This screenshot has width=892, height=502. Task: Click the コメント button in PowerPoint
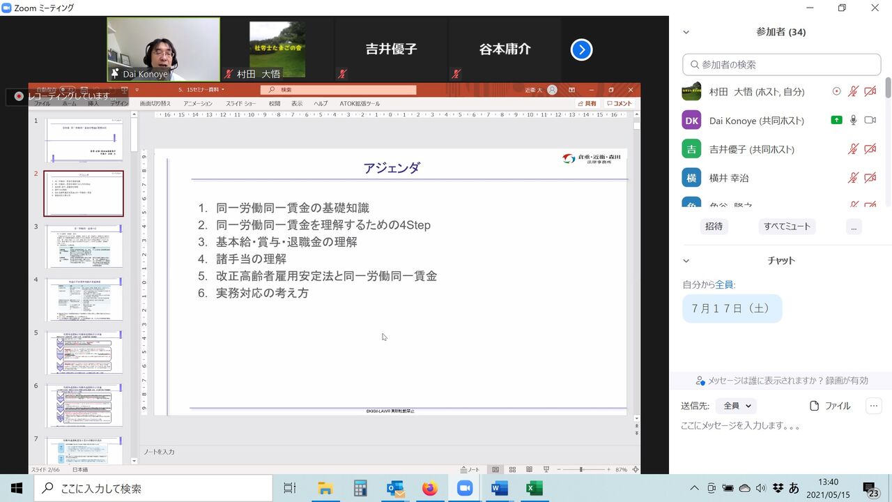619,103
